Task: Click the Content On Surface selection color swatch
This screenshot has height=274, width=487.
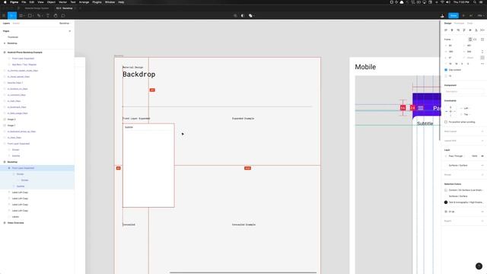Action: tap(446, 190)
